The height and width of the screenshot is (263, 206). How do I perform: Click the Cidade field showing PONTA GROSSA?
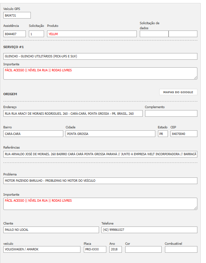click(x=110, y=134)
